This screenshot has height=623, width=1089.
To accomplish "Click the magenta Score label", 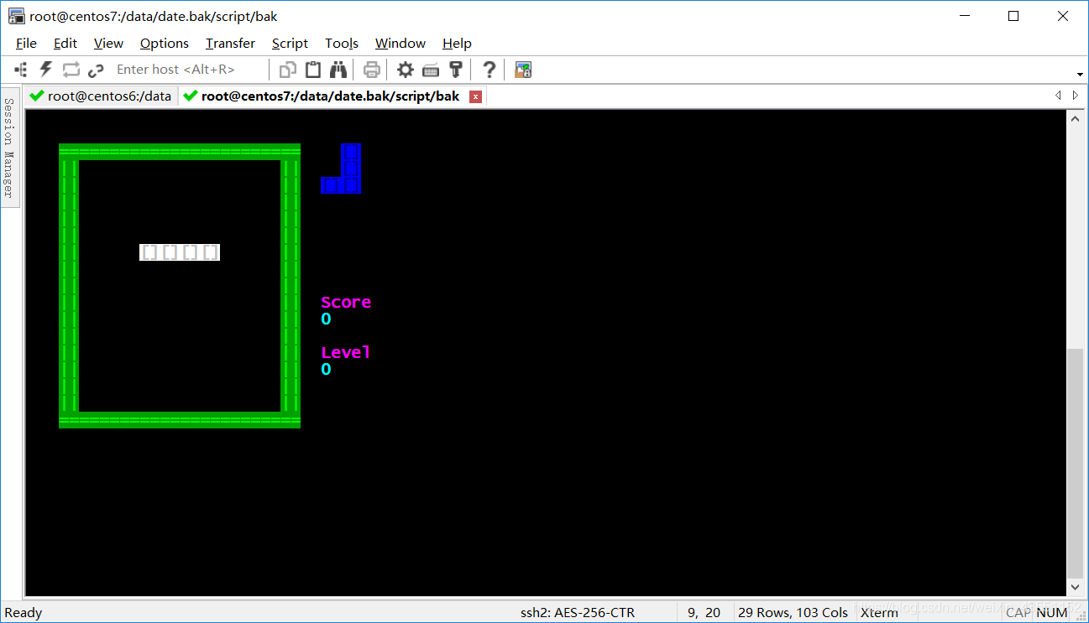I will pyautogui.click(x=346, y=302).
